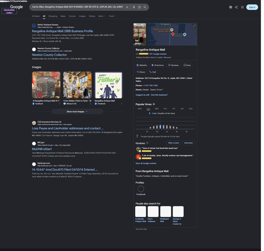Open the 787 Google reviews link
Viewport: 264px width, 251px height.
coord(158,54)
